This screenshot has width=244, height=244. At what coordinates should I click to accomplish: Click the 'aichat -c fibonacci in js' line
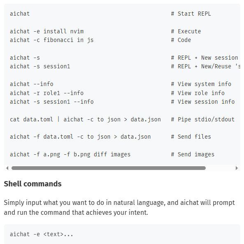coord(52,40)
